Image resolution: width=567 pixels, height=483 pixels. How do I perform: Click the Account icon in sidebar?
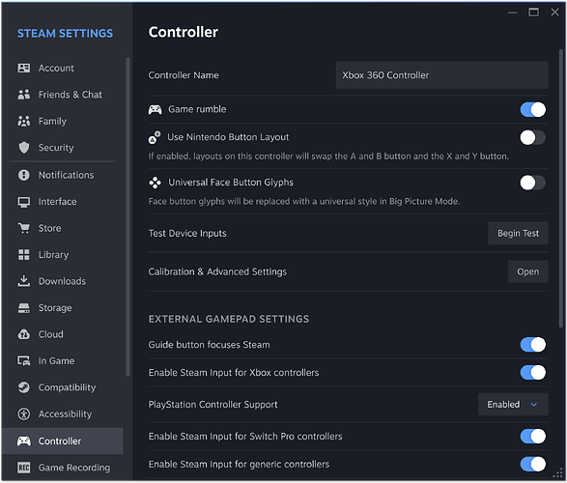click(x=24, y=68)
